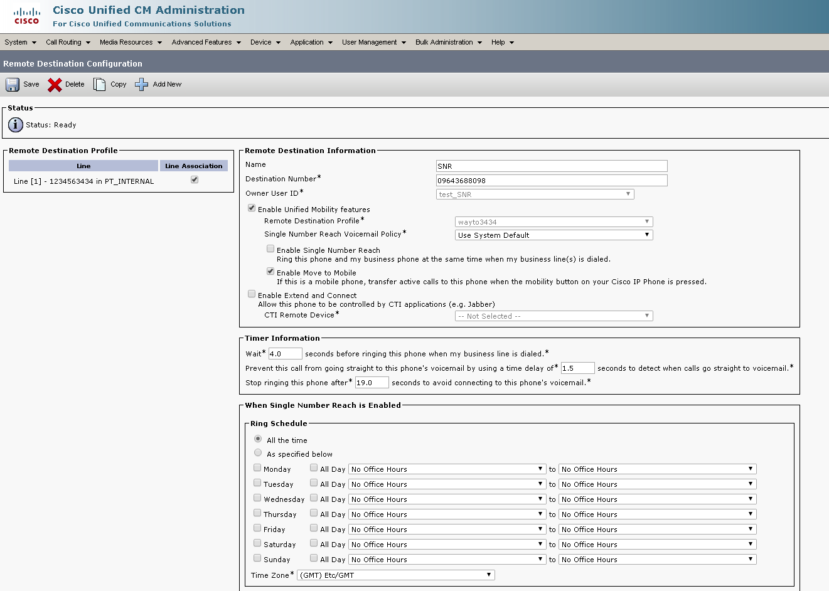Screen dimensions: 829x591
Task: Check the All Day box for Monday
Action: [x=314, y=467]
